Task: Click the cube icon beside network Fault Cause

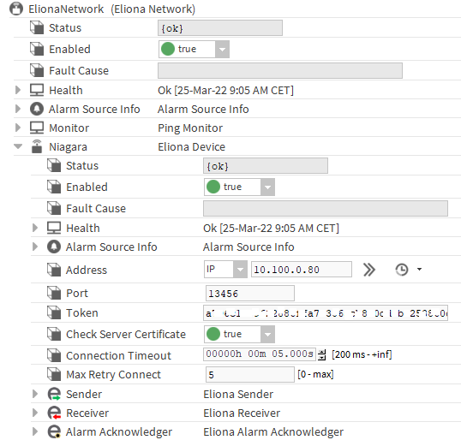Action: point(37,70)
